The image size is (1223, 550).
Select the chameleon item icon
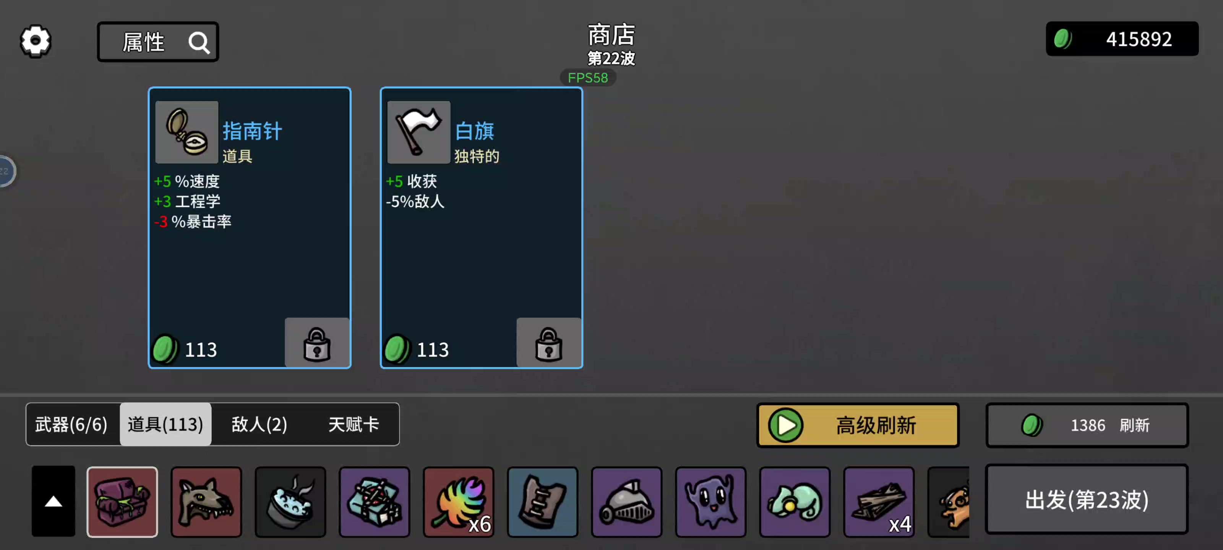click(794, 501)
